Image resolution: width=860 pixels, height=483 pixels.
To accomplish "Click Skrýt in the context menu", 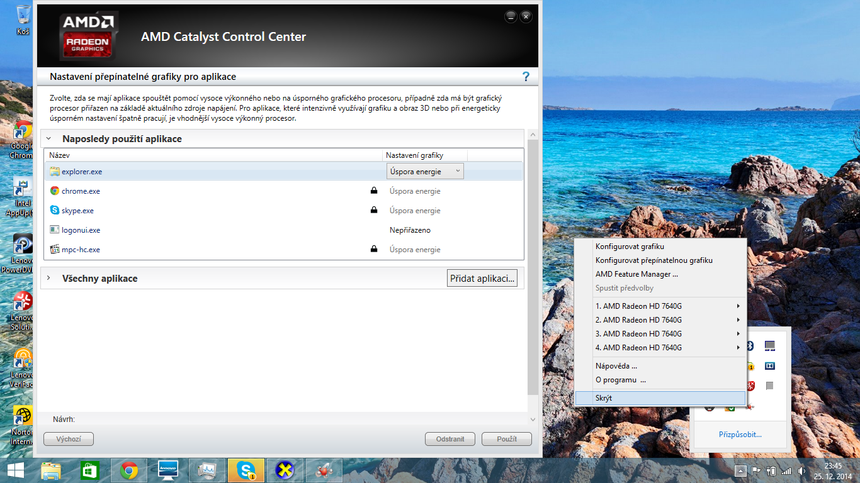I will [x=660, y=398].
